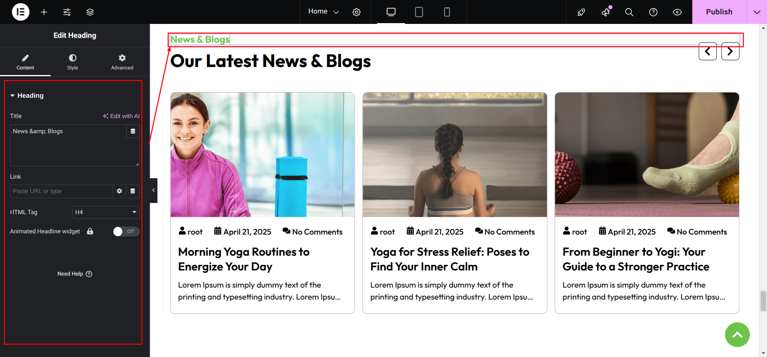Collapse the Heading section
This screenshot has width=767, height=357.
(27, 96)
